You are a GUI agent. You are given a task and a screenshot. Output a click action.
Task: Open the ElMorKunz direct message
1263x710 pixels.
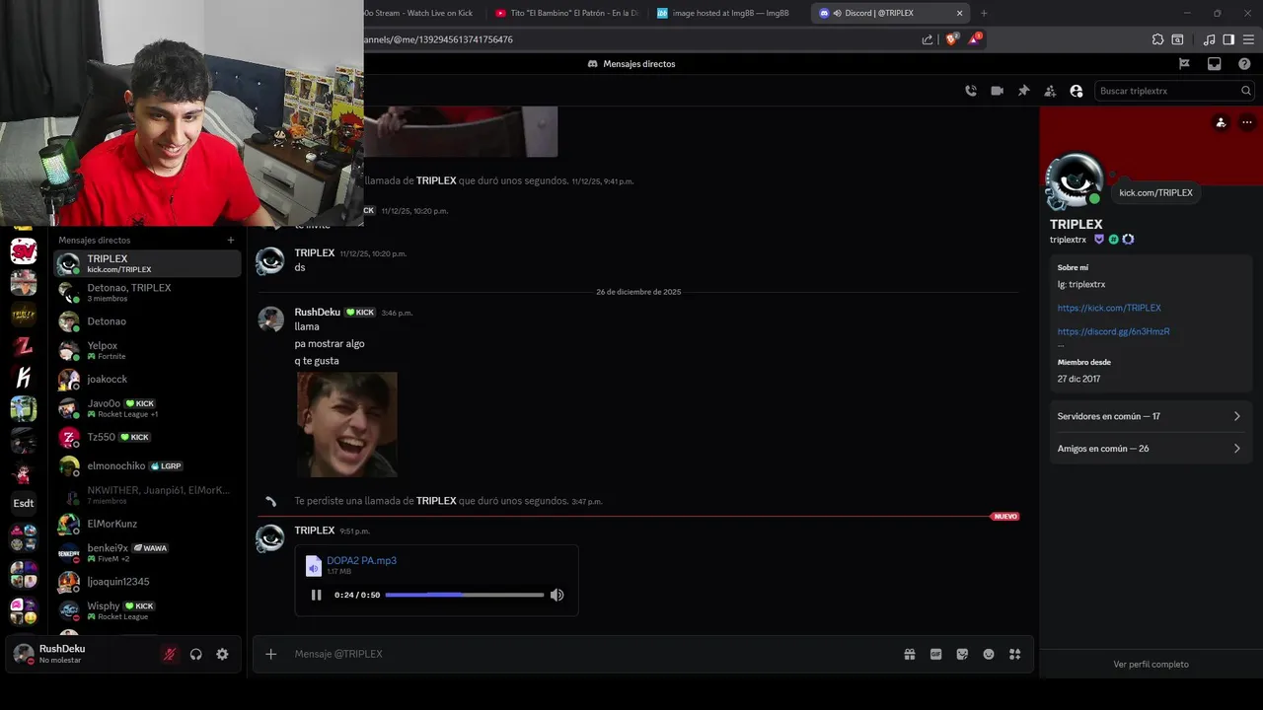147,524
